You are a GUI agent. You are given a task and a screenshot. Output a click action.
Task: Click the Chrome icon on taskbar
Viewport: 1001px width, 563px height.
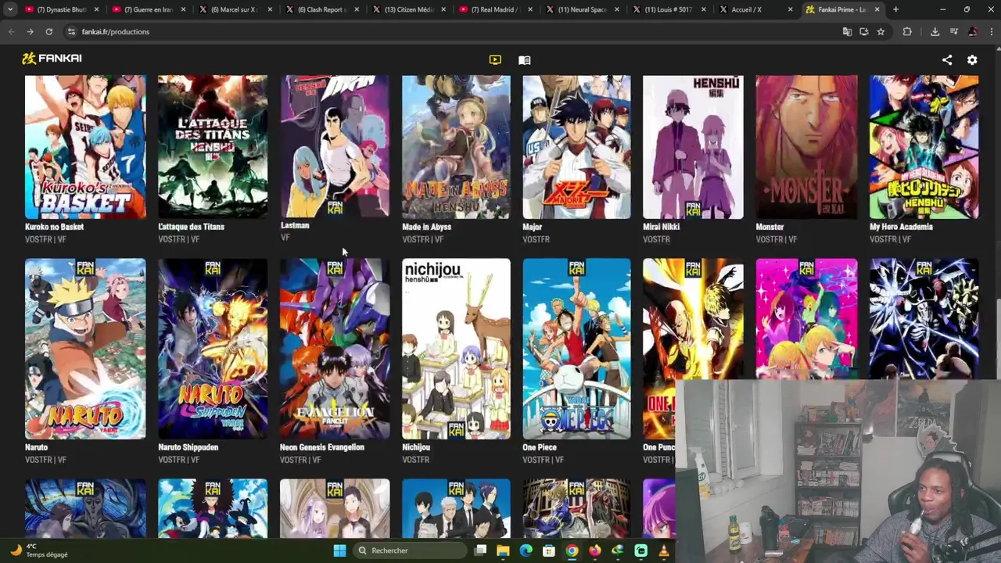572,550
